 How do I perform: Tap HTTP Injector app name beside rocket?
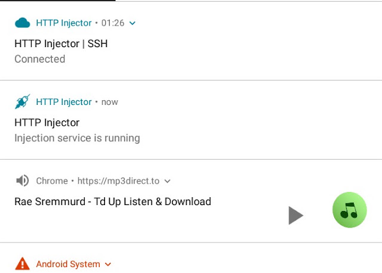64,102
